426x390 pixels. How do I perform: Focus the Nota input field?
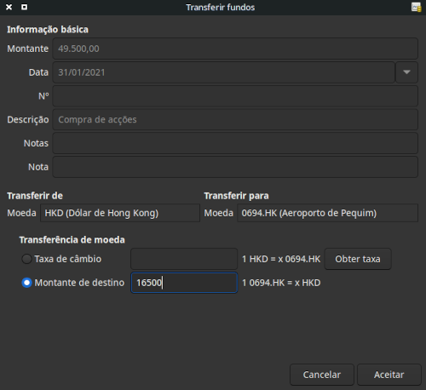coord(235,167)
